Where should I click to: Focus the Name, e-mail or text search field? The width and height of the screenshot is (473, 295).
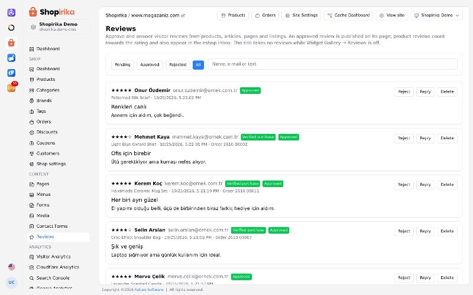(x=333, y=64)
